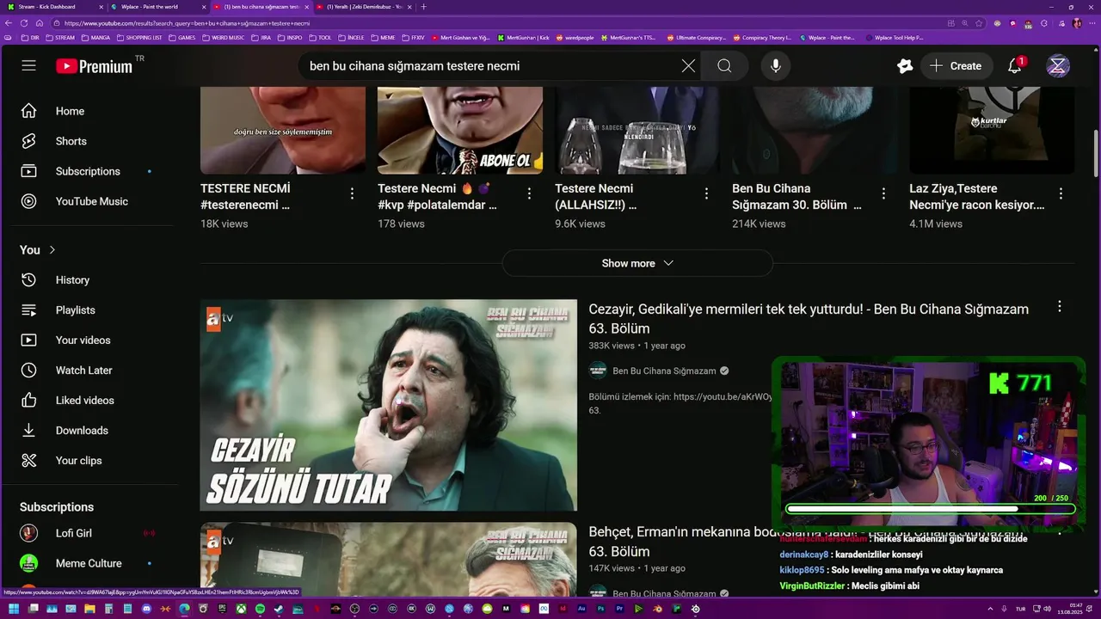Open the STREAM bookmarks folder

tap(59, 38)
